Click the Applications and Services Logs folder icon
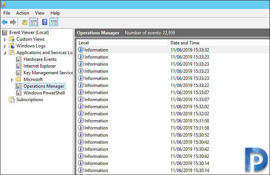270x175 pixels. coord(12,52)
